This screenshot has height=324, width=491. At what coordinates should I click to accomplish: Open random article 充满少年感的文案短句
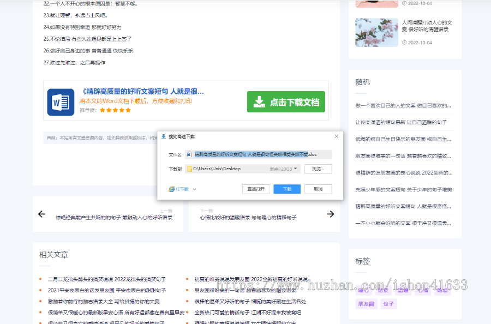(x=404, y=190)
